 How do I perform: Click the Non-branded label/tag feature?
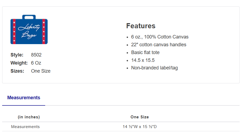pos(154,68)
